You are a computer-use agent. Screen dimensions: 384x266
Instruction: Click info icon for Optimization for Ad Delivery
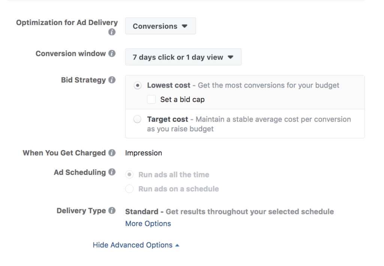(x=111, y=32)
